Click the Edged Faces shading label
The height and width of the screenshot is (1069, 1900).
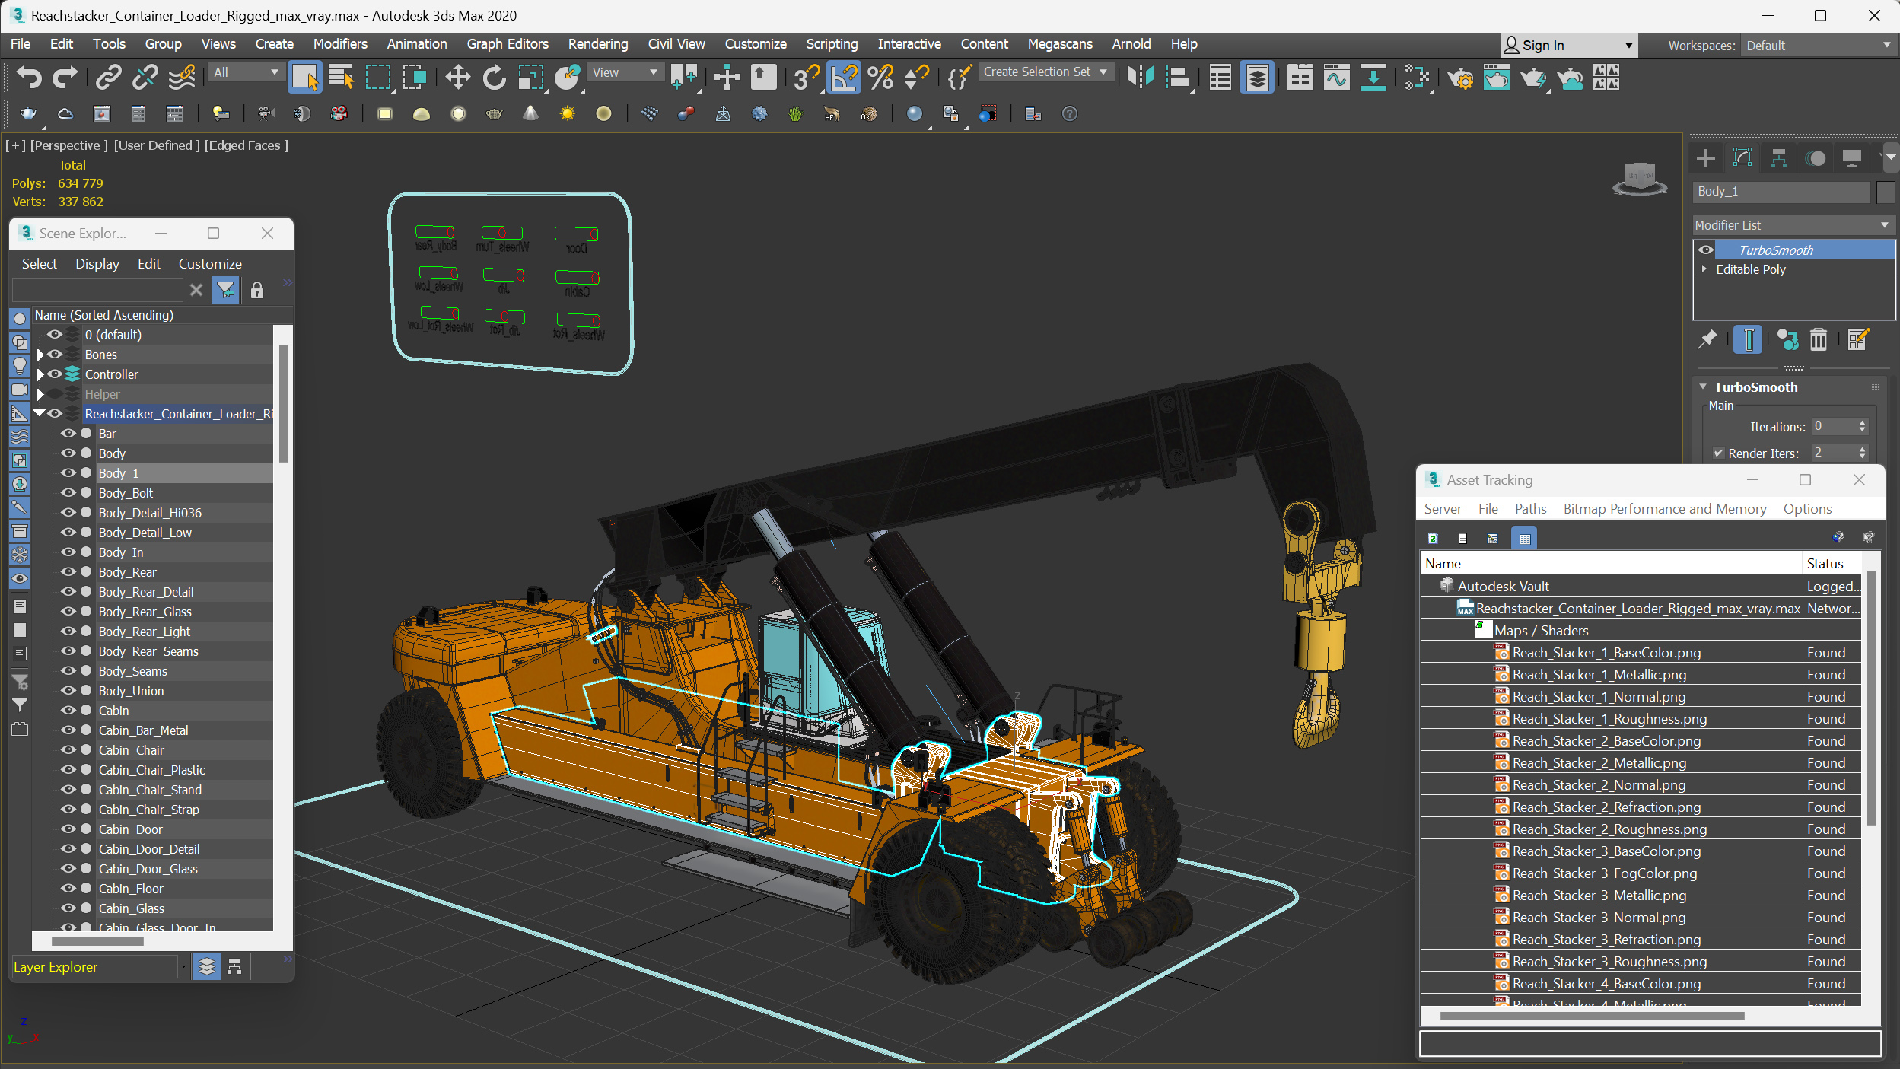pos(246,145)
